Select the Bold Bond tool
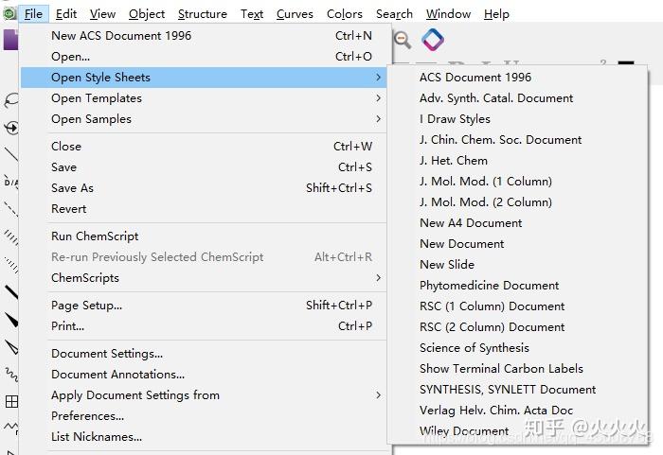 [10, 291]
